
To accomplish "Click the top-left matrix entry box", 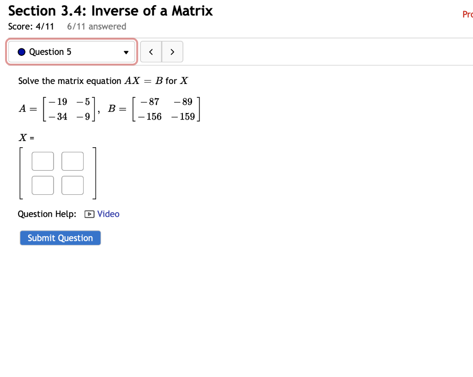I will click(42, 161).
